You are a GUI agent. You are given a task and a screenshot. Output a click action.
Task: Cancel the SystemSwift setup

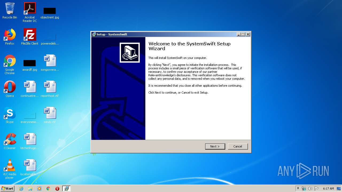tap(238, 146)
